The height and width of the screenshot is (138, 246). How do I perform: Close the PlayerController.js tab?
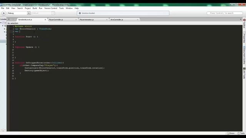point(76,20)
